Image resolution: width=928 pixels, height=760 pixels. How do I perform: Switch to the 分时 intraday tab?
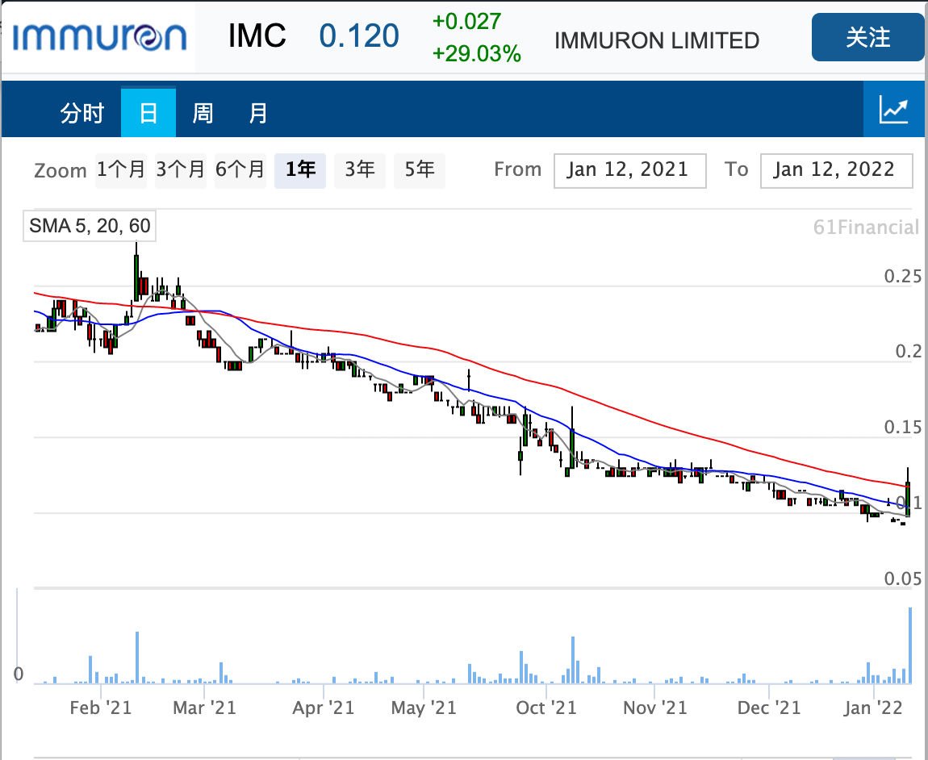coord(82,112)
